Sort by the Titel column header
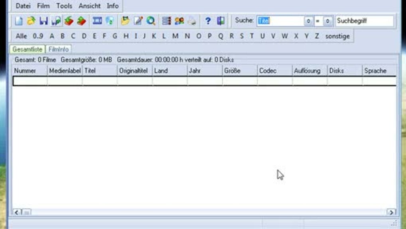The height and width of the screenshot is (229, 406). pyautogui.click(x=99, y=71)
